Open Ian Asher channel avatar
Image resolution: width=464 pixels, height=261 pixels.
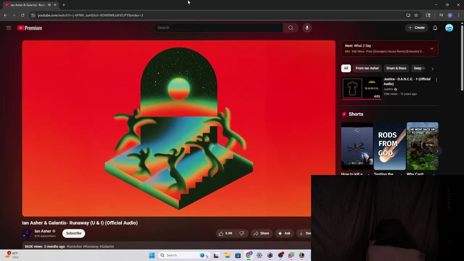click(27, 233)
